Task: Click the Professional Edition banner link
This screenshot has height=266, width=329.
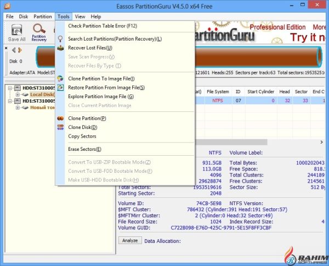Action: point(277,27)
